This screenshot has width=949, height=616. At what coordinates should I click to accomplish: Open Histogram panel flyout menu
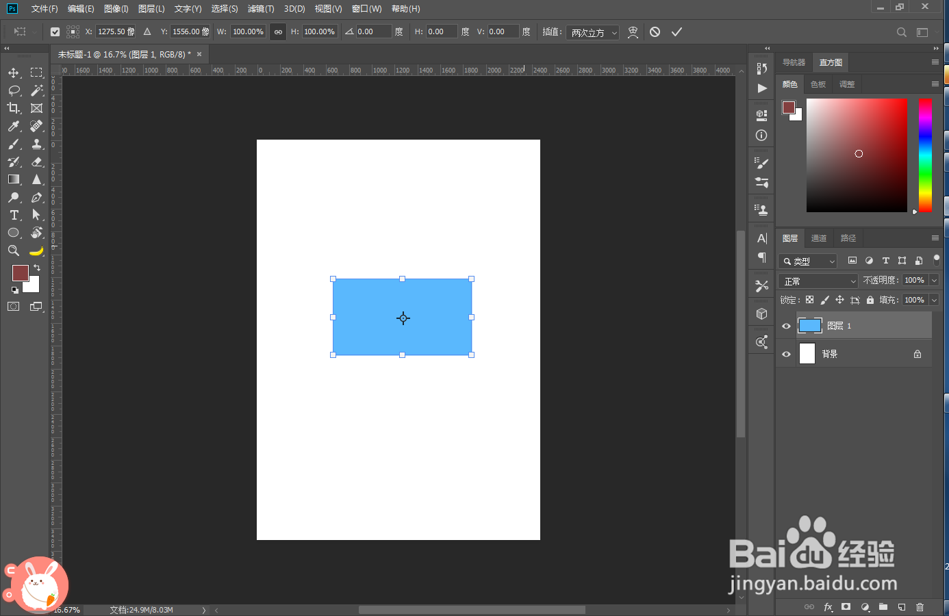pos(935,62)
